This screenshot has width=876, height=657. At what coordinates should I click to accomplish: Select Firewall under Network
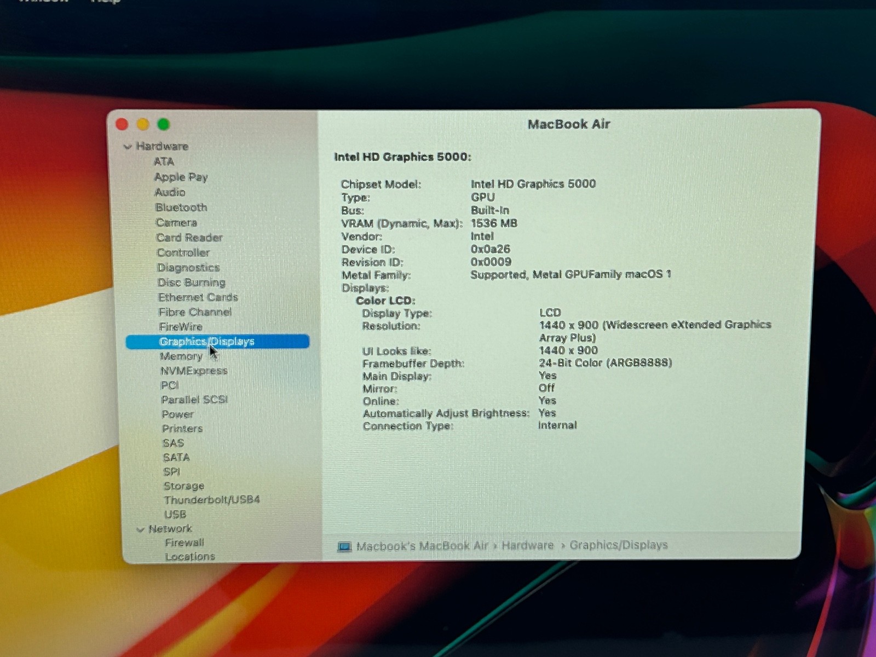tap(185, 543)
